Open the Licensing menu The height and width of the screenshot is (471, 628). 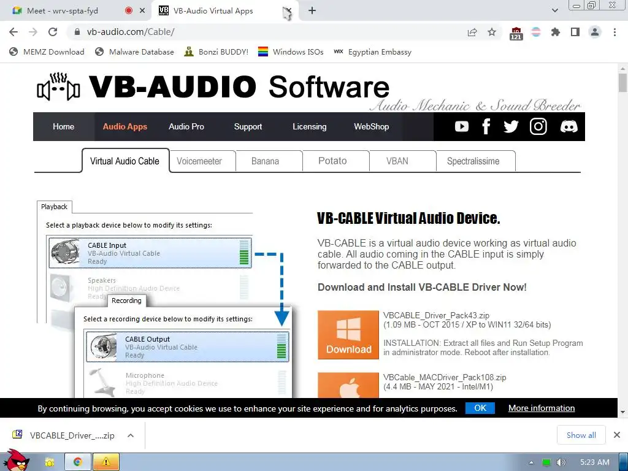coord(310,126)
